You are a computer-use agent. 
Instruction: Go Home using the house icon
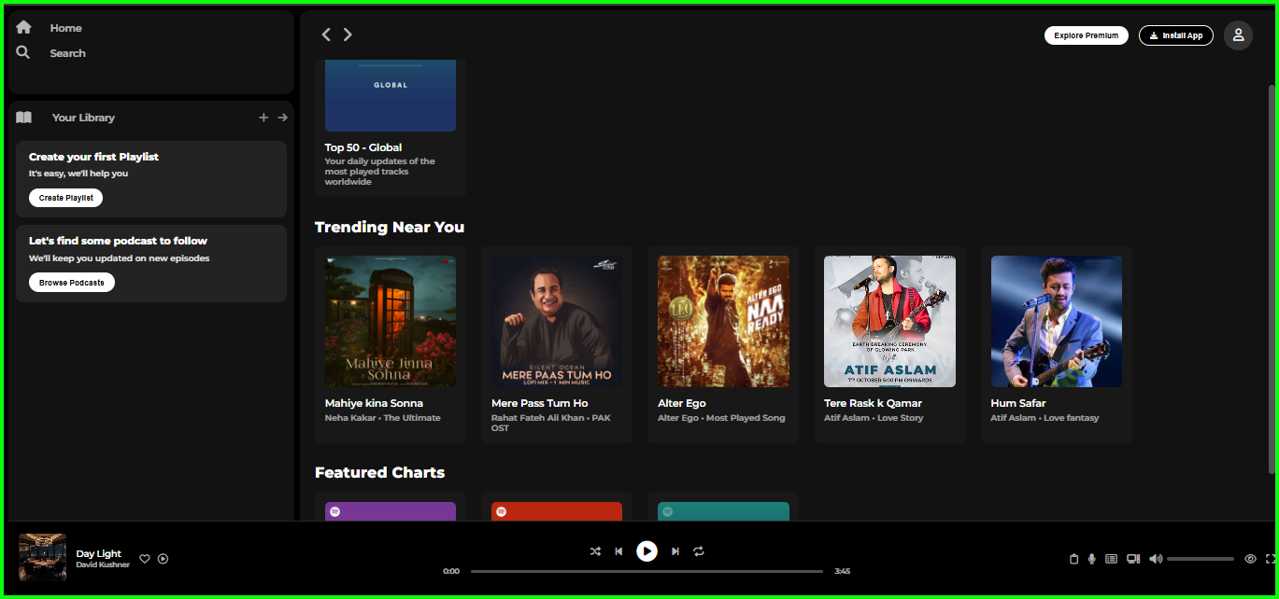pyautogui.click(x=22, y=26)
